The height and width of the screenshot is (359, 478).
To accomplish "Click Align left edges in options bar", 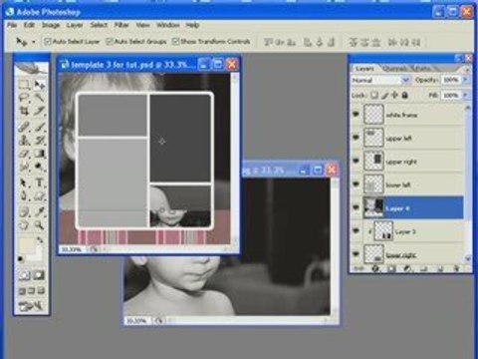I will [309, 42].
